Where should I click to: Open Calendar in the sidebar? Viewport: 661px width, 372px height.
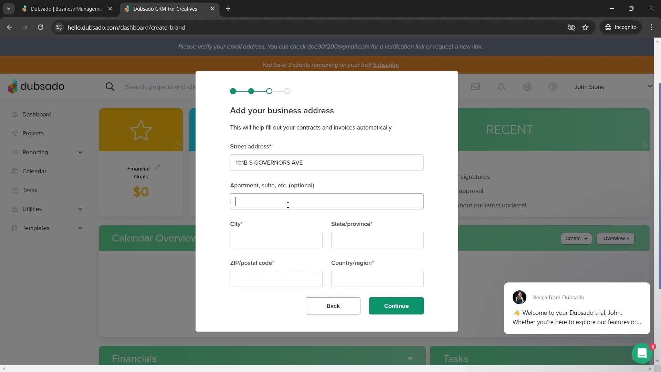click(34, 171)
